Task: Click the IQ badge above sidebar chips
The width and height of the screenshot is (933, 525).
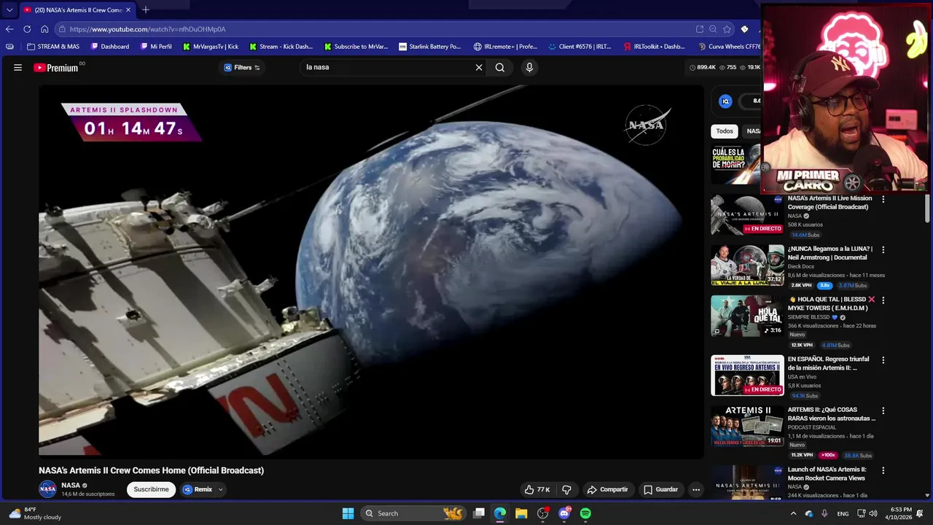Action: (x=725, y=101)
